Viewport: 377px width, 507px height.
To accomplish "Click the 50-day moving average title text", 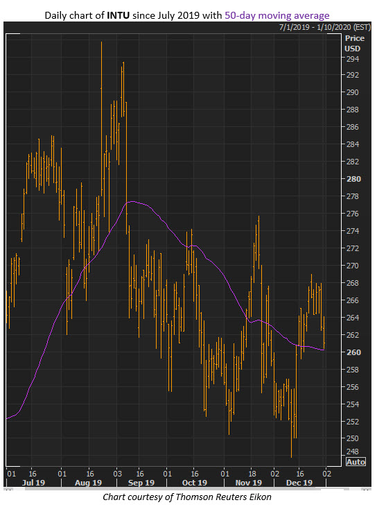I will tap(277, 15).
